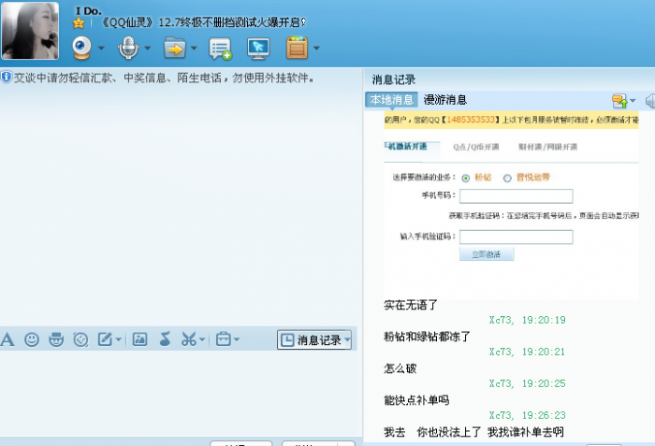Click the yellow star level icon
This screenshot has width=655, height=446.
(78, 23)
